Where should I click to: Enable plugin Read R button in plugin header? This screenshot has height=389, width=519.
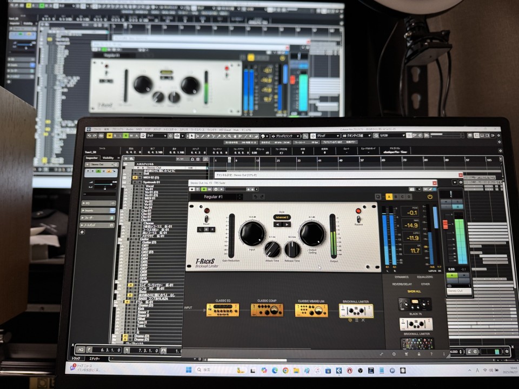[x=204, y=189]
